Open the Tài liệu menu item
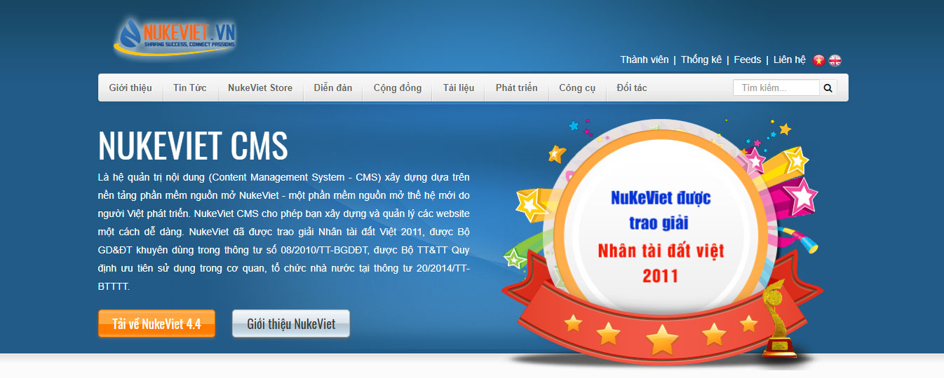 [459, 87]
